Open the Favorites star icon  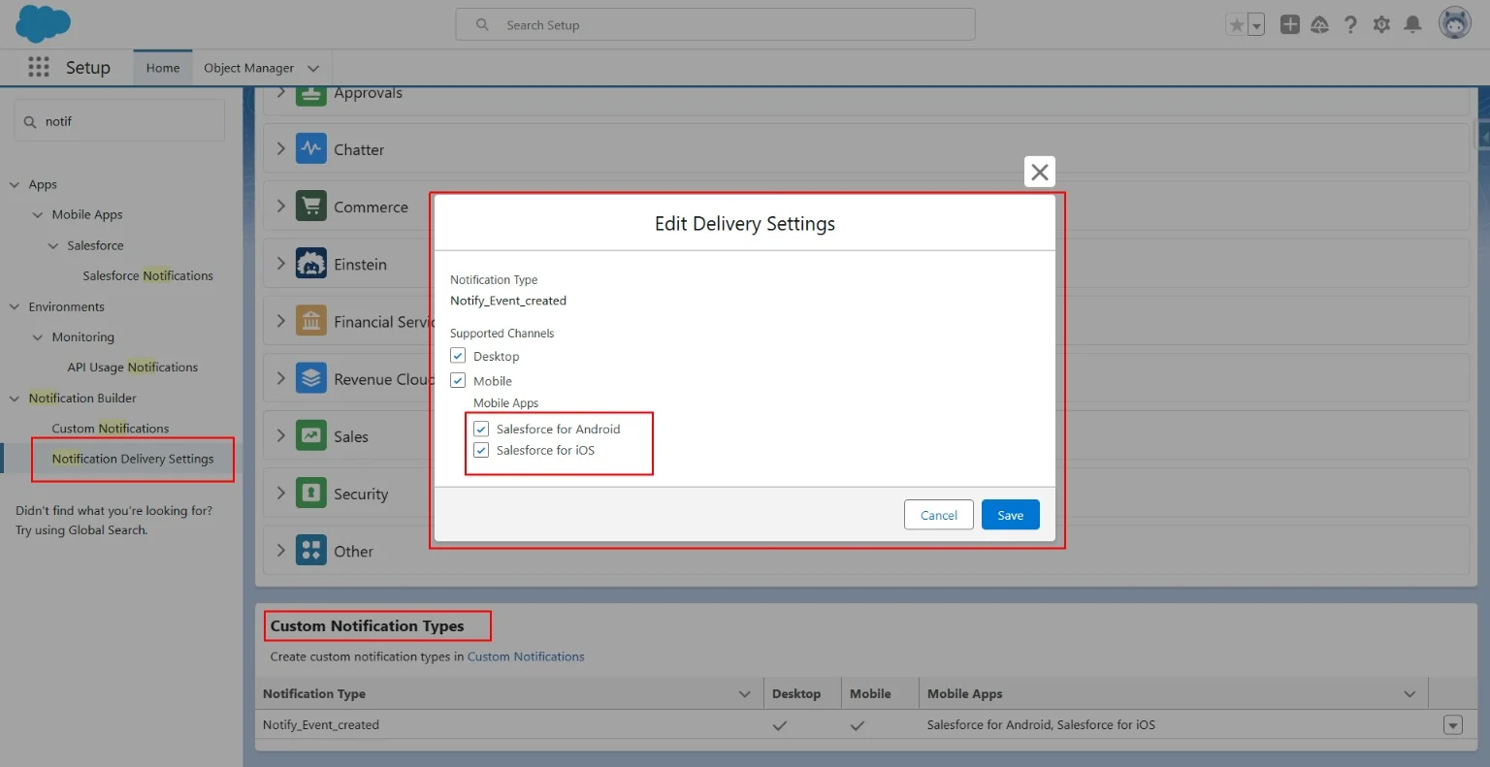point(1236,25)
